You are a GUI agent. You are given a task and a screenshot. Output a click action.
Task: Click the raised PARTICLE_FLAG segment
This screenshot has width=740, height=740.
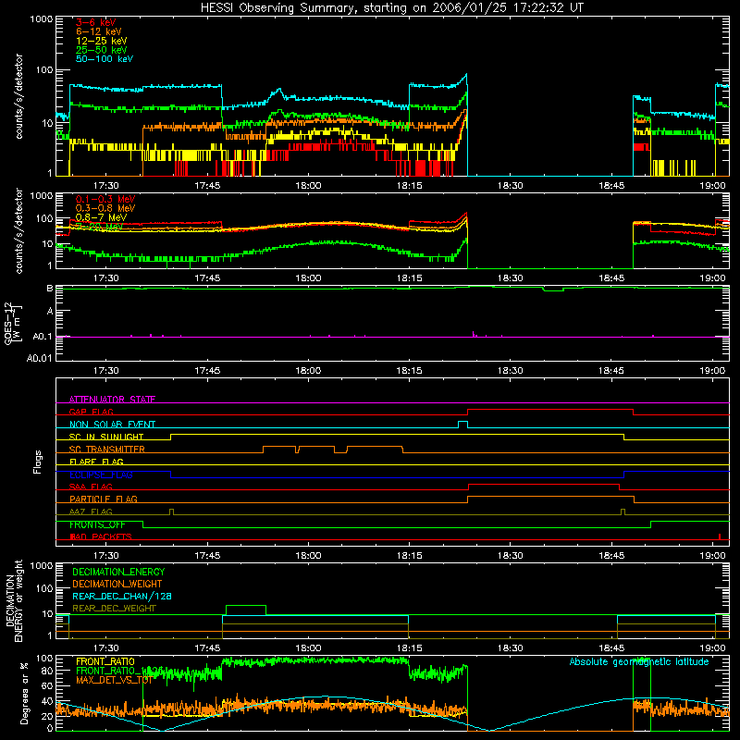(550, 497)
